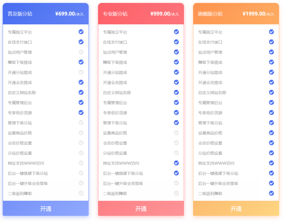The height and width of the screenshot is (222, 285).
Task: Click checkmark for 网址支持WWW访问 in 专业版 card
Action: [x=176, y=163]
